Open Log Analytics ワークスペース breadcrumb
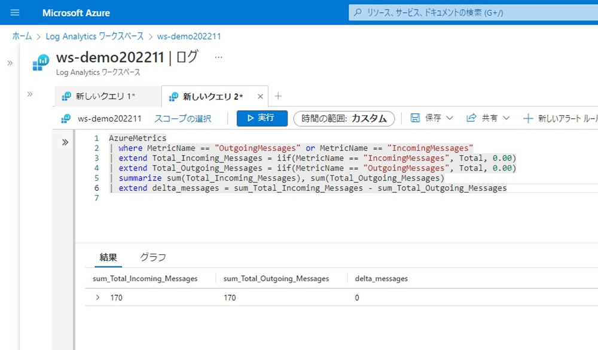Image resolution: width=598 pixels, height=350 pixels. click(94, 36)
